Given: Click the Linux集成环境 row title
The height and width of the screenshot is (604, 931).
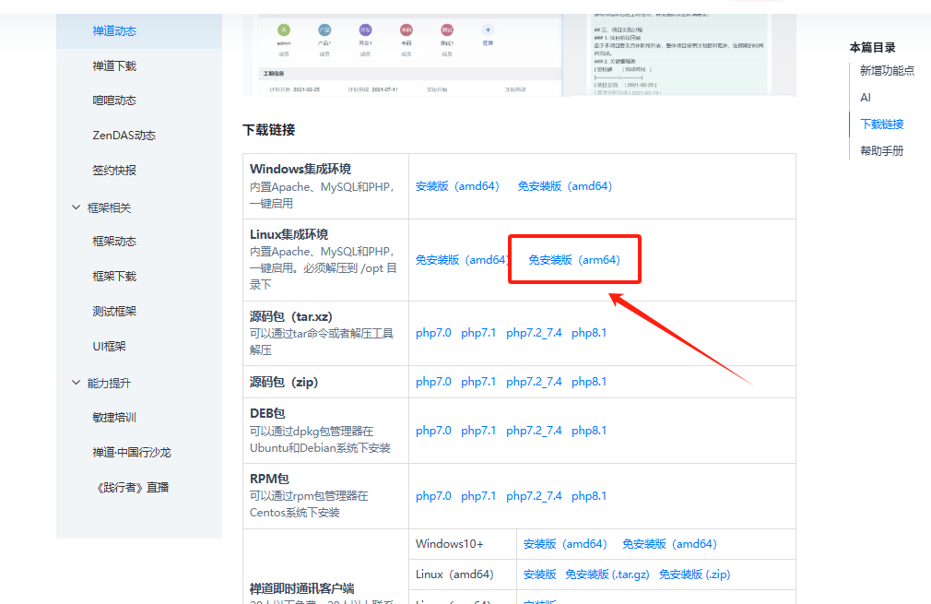Looking at the screenshot, I should pos(289,234).
